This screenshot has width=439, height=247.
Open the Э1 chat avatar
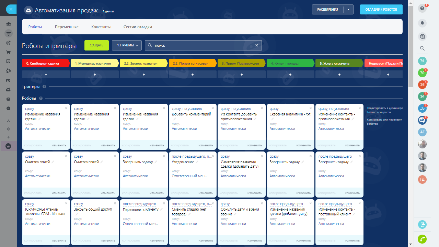(x=423, y=61)
